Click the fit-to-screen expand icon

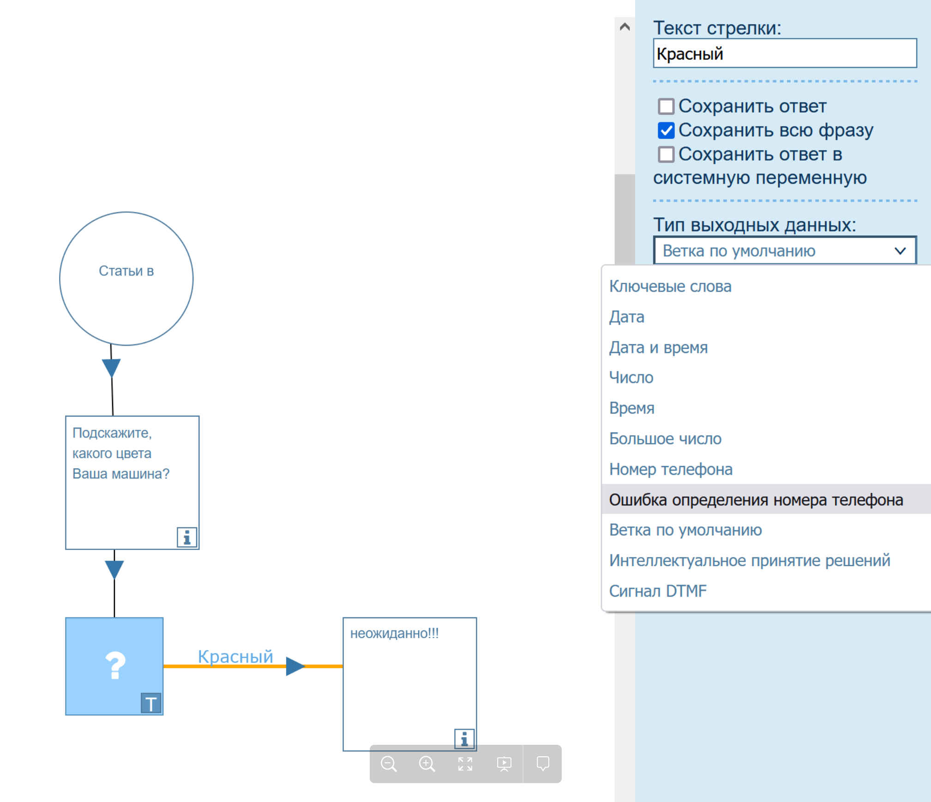pyautogui.click(x=465, y=764)
